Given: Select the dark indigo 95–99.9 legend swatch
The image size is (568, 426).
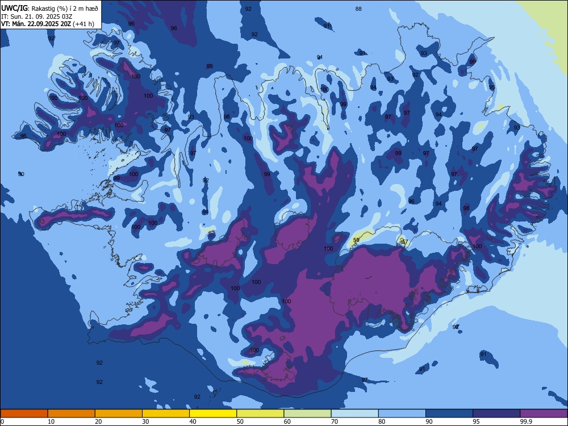Looking at the screenshot, I should click(x=496, y=414).
